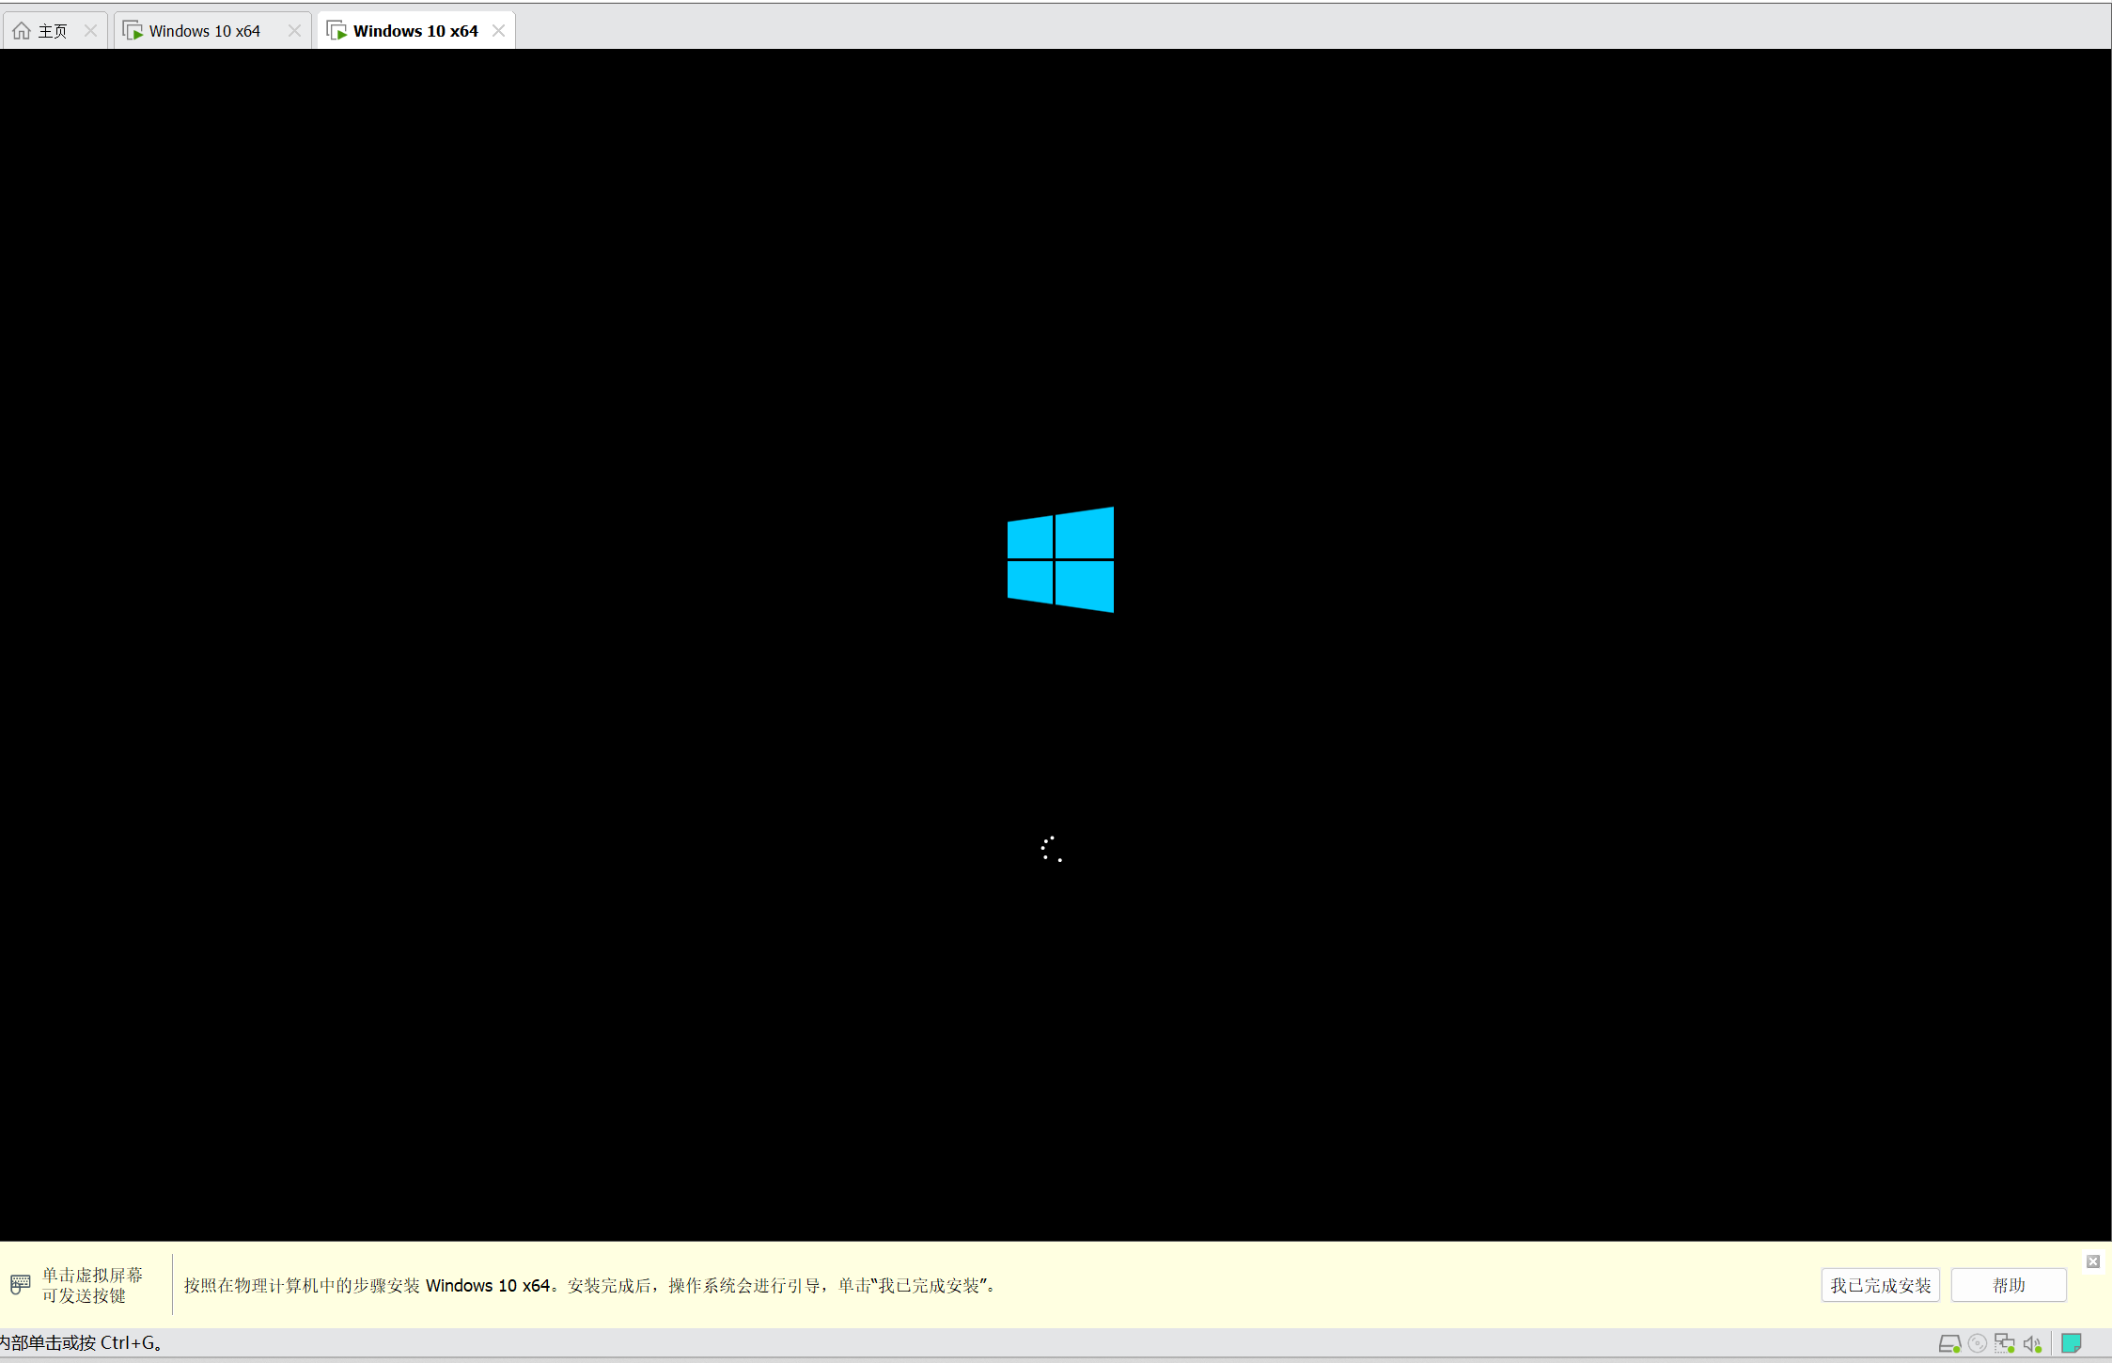Image resolution: width=2112 pixels, height=1363 pixels.
Task: Open the teal message log note icon
Action: [2072, 1343]
